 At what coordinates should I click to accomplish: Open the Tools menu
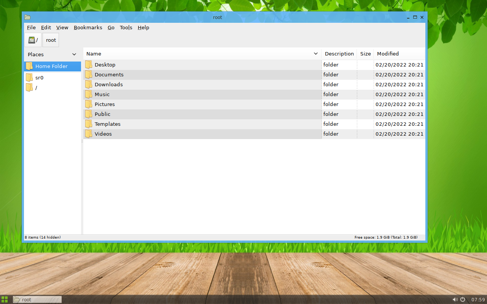[x=126, y=27]
